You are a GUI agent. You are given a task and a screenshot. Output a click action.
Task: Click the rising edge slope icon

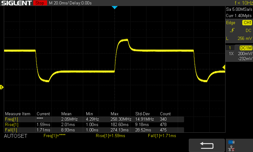[232, 30]
